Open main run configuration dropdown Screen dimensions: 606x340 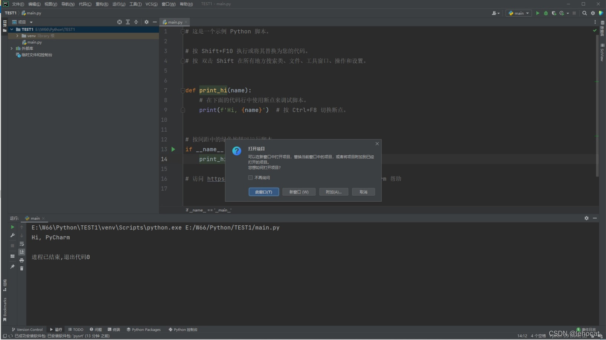click(x=519, y=13)
